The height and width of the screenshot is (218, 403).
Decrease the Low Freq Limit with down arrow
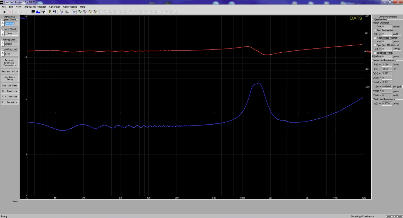pyautogui.click(x=3, y=55)
